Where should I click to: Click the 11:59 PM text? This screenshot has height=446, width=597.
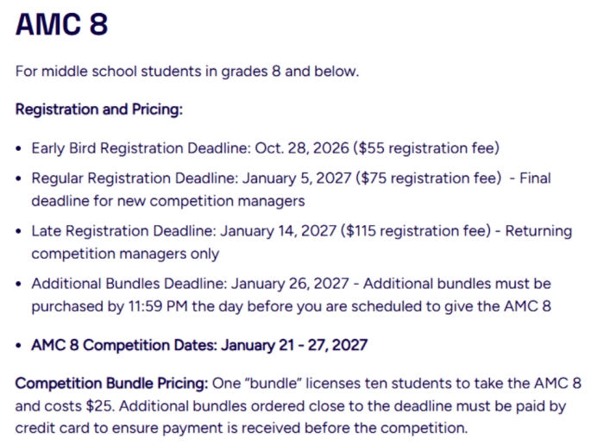coord(158,306)
